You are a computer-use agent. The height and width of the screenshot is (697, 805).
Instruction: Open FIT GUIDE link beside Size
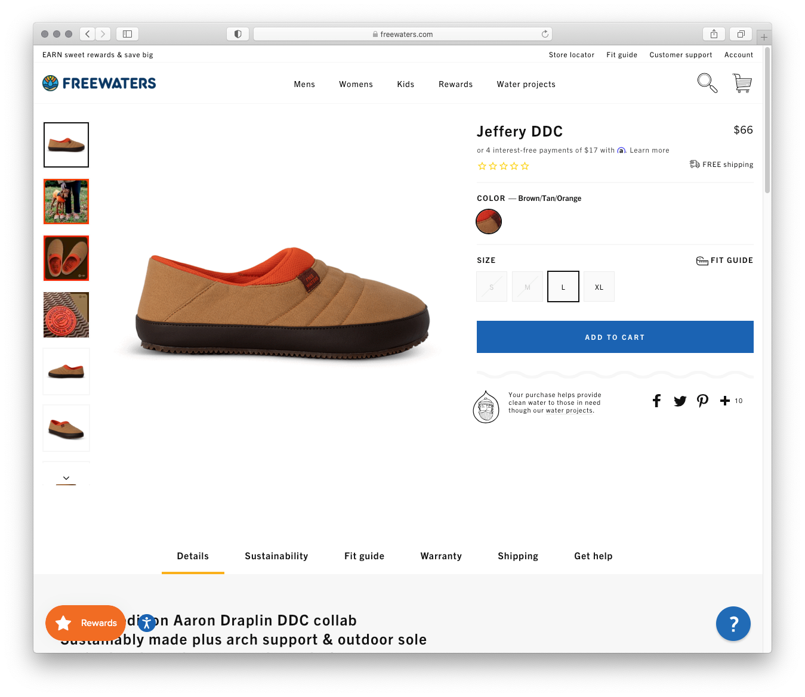coord(725,261)
